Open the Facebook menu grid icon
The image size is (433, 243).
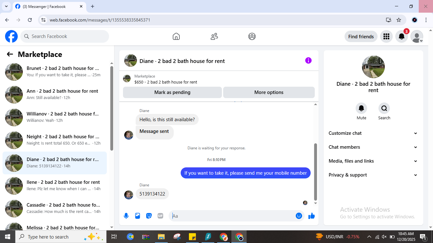386,36
